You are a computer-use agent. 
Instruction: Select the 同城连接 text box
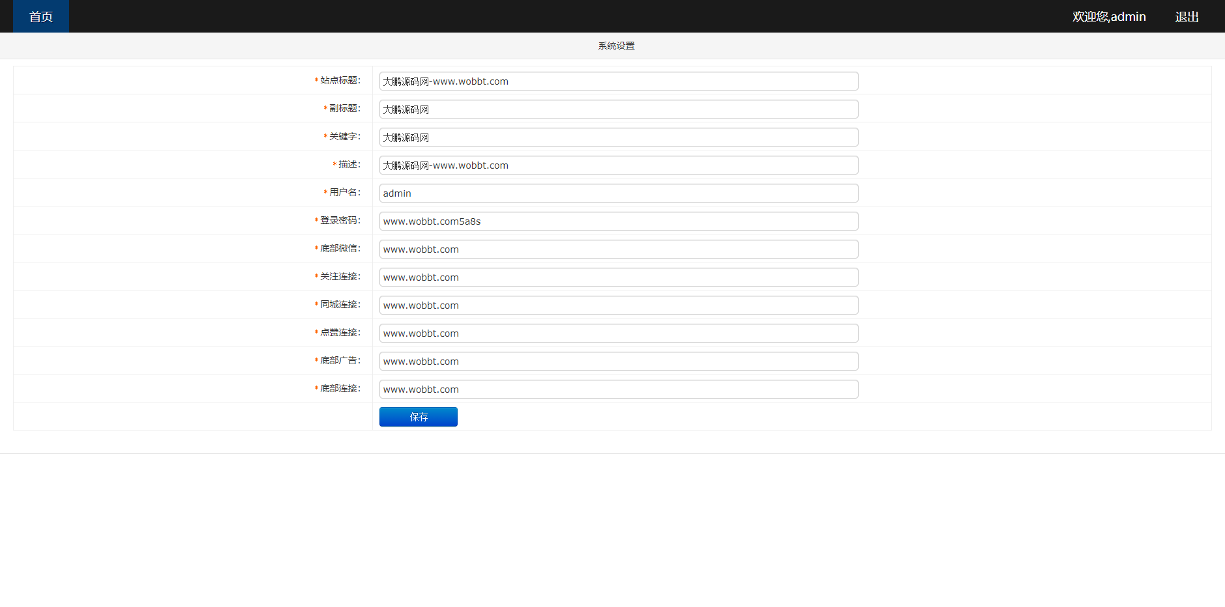click(617, 305)
